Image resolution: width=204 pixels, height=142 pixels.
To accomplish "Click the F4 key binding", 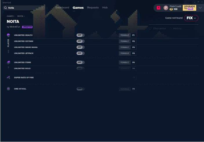I will 134,53.
